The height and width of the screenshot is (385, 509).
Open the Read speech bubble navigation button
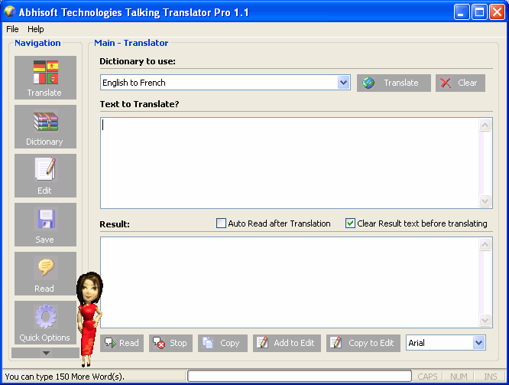tap(45, 273)
